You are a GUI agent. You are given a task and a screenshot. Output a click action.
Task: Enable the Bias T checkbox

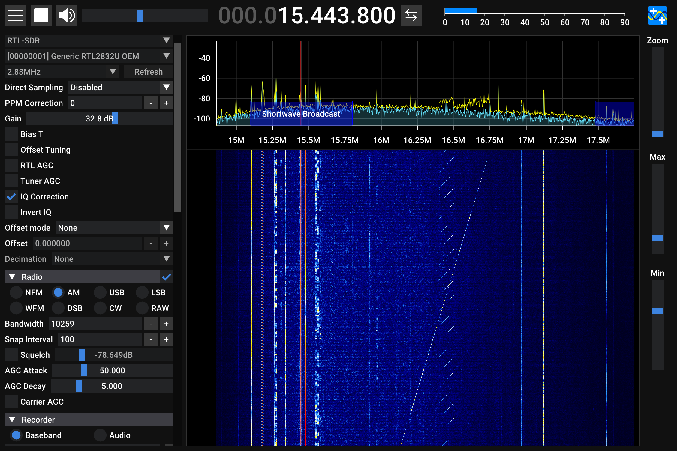coord(11,134)
